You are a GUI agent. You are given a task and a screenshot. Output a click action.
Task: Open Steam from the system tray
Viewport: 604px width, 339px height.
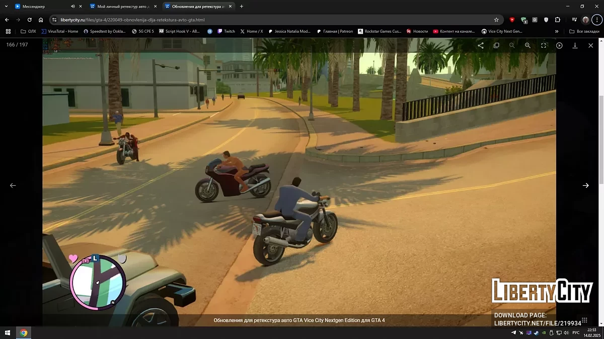click(535, 332)
